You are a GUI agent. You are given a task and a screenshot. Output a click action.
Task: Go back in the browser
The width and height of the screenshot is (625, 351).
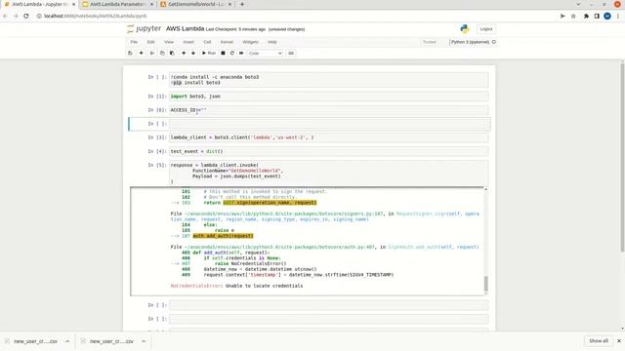tap(5, 16)
